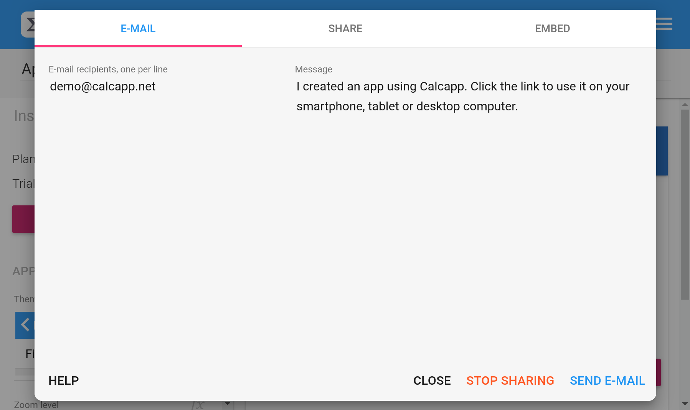Open the SHARE tab
690x410 pixels.
(x=345, y=28)
